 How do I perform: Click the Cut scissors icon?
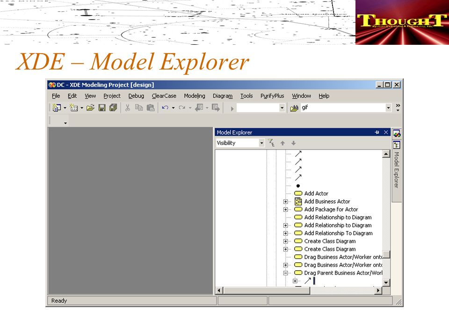[x=127, y=108]
